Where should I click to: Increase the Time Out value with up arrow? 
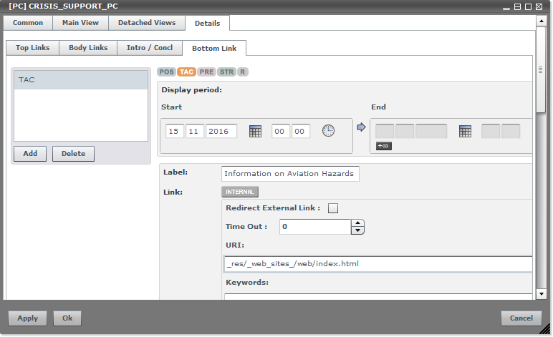click(x=357, y=223)
